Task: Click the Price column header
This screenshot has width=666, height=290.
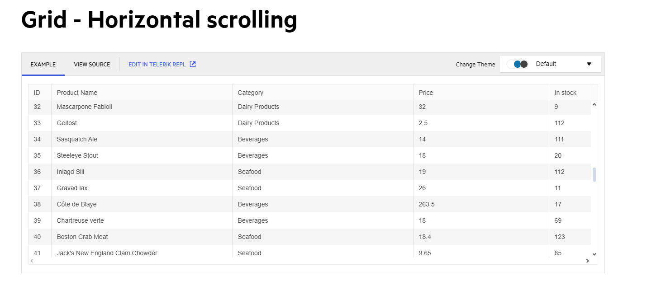Action: [426, 93]
